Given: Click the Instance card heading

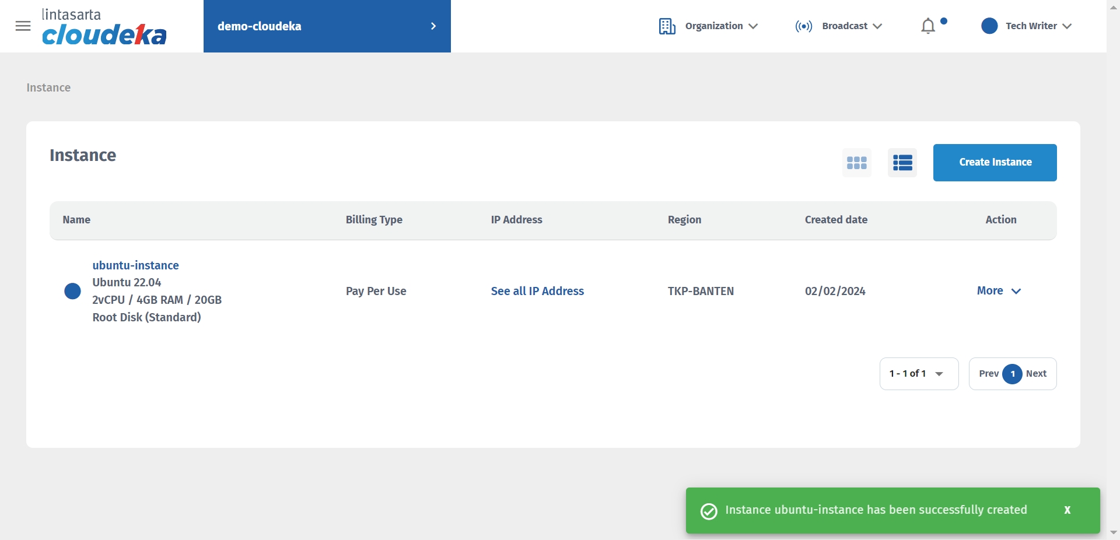Looking at the screenshot, I should pos(83,155).
